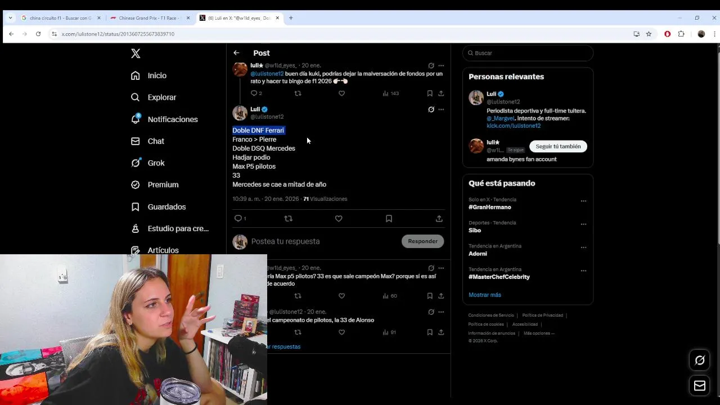This screenshot has width=720, height=405.
Task: Bookmark the 'Max p5 pilotos' reply
Action: 430,296
